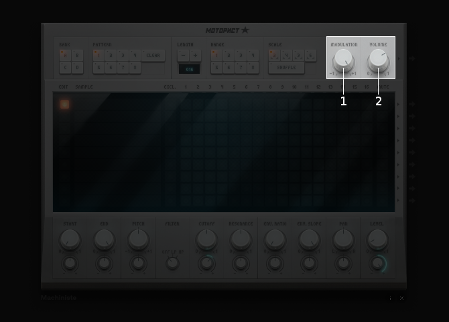449x322 pixels.
Task: Click the EXCL. column header
Action: click(x=170, y=87)
